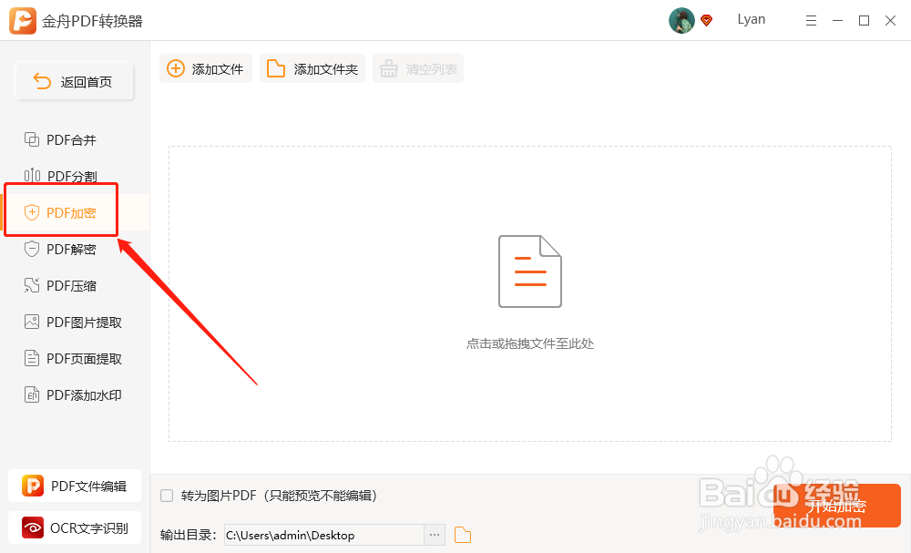Return to home via 返回首页
The height and width of the screenshot is (553, 911).
[x=74, y=81]
